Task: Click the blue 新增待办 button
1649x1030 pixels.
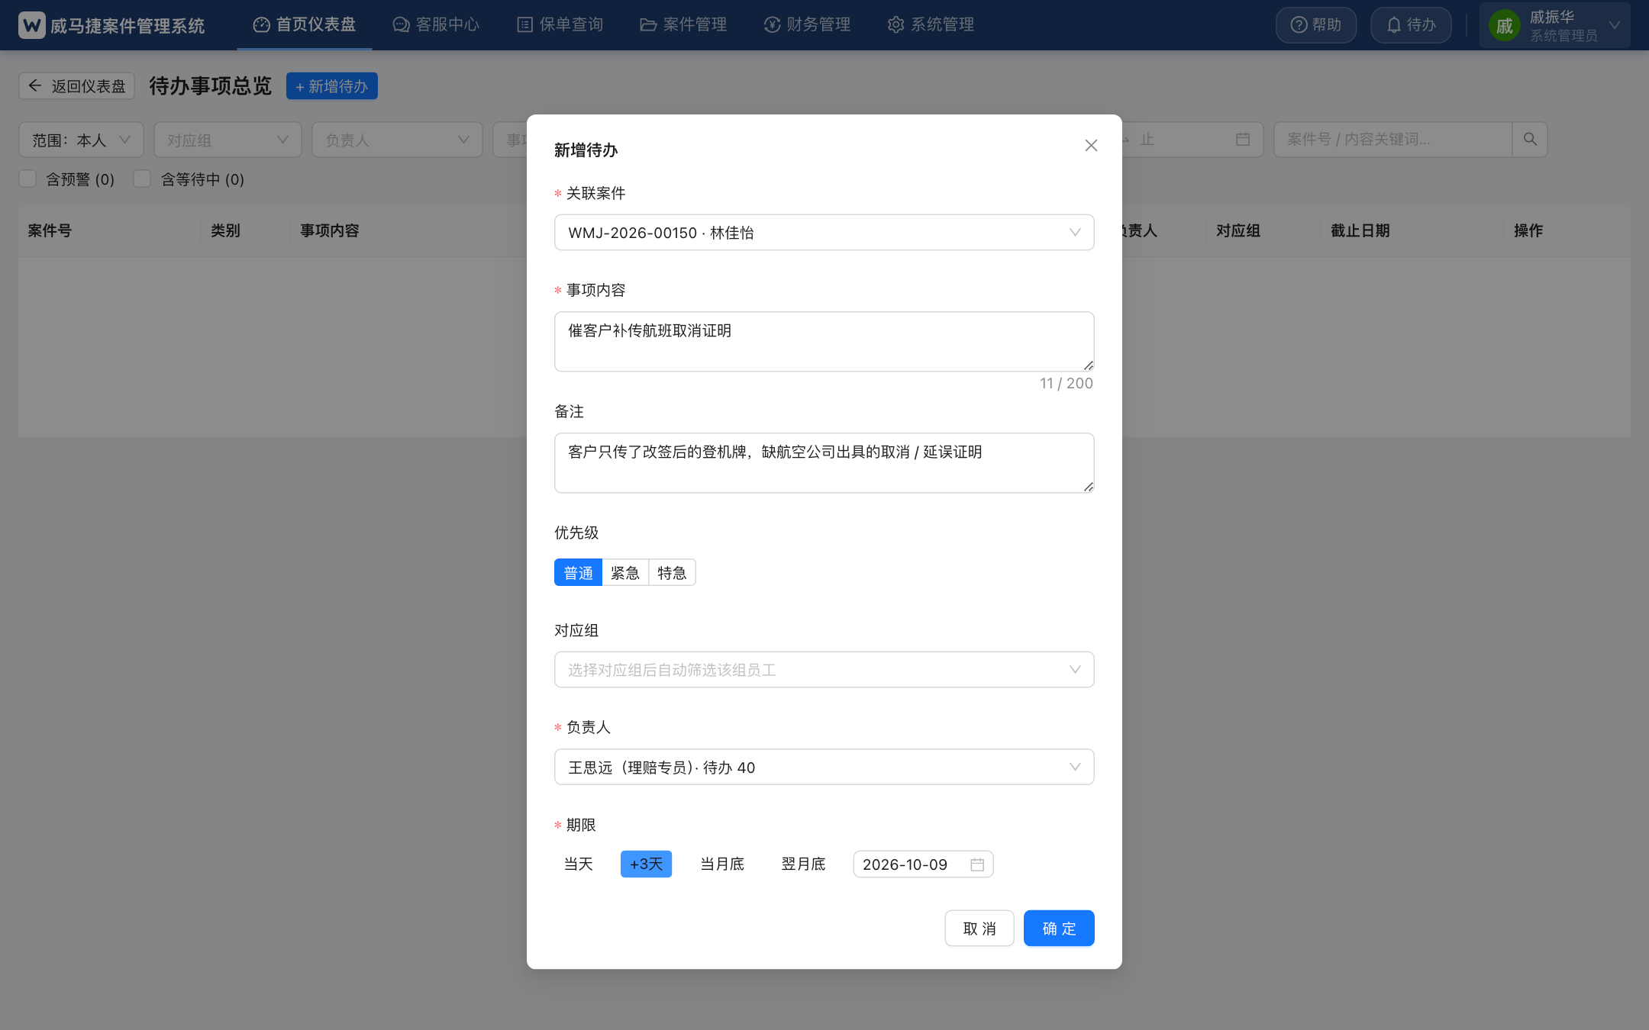Action: click(332, 86)
